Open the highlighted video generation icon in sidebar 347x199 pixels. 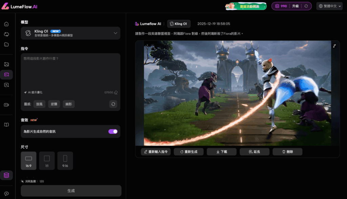coord(7,74)
